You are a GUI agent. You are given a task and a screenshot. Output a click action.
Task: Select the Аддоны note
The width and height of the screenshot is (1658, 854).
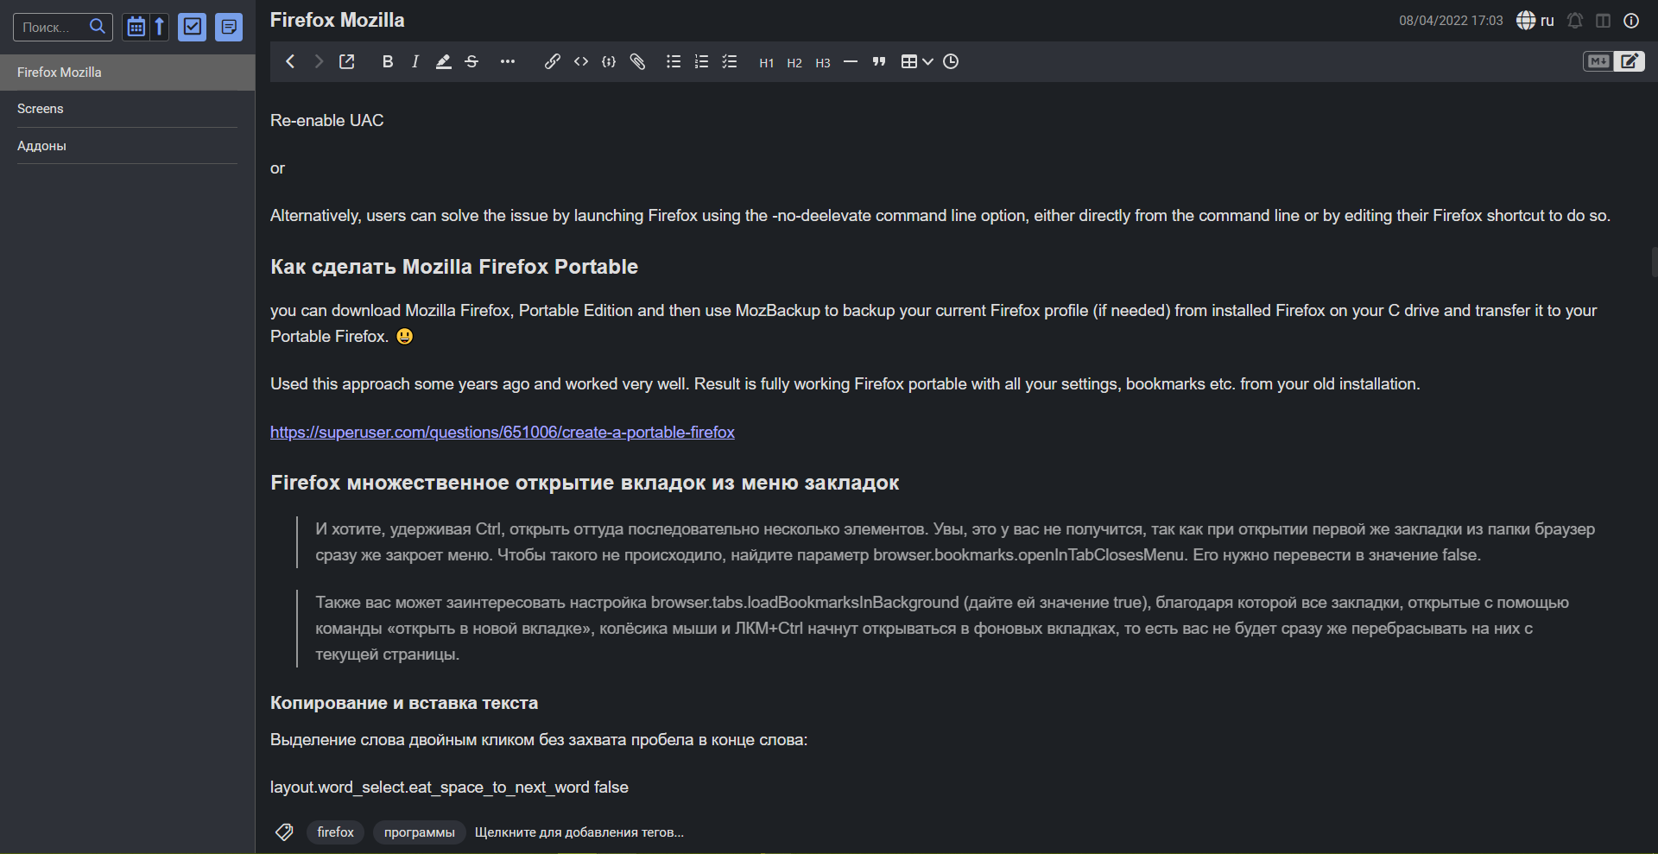[x=41, y=146]
